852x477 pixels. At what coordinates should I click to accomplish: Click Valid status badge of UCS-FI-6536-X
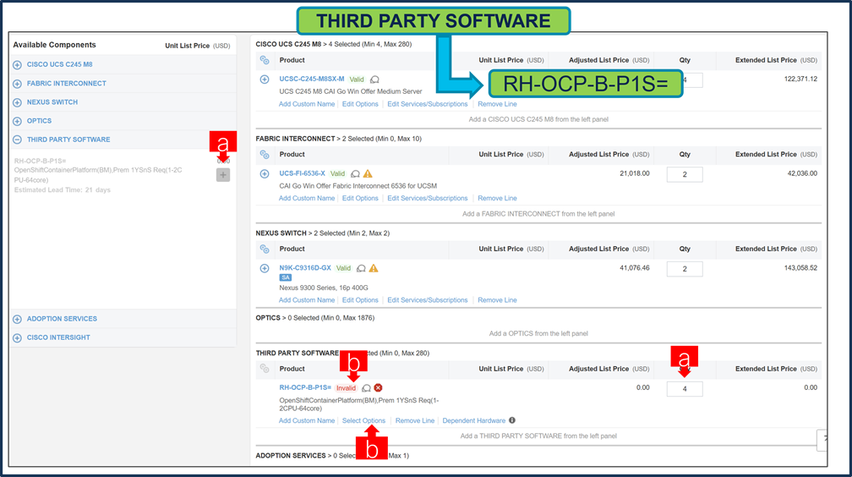(x=338, y=173)
